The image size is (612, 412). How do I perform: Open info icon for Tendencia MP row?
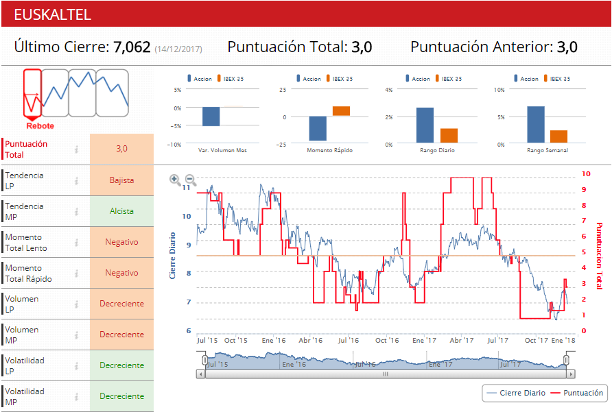[x=77, y=211]
